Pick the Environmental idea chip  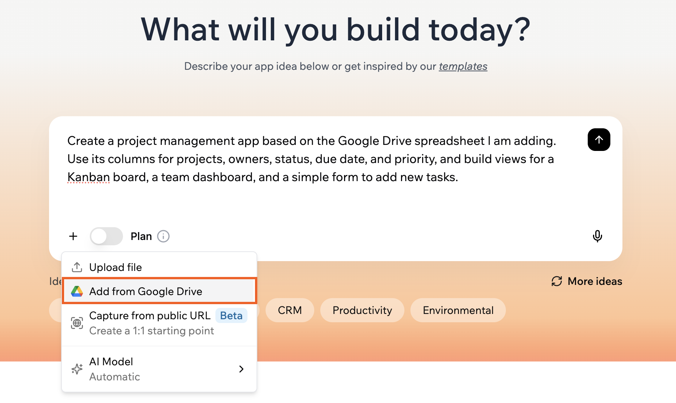[458, 310]
